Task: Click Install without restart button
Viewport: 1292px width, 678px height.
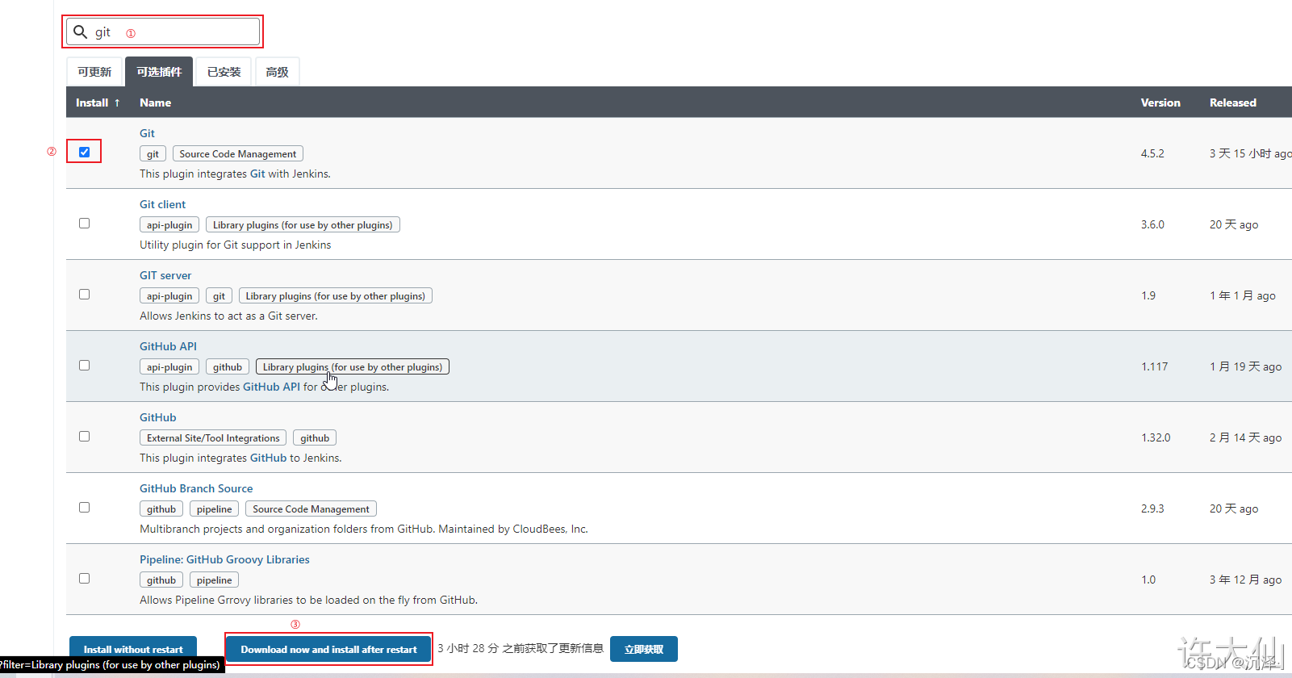Action: pos(133,649)
